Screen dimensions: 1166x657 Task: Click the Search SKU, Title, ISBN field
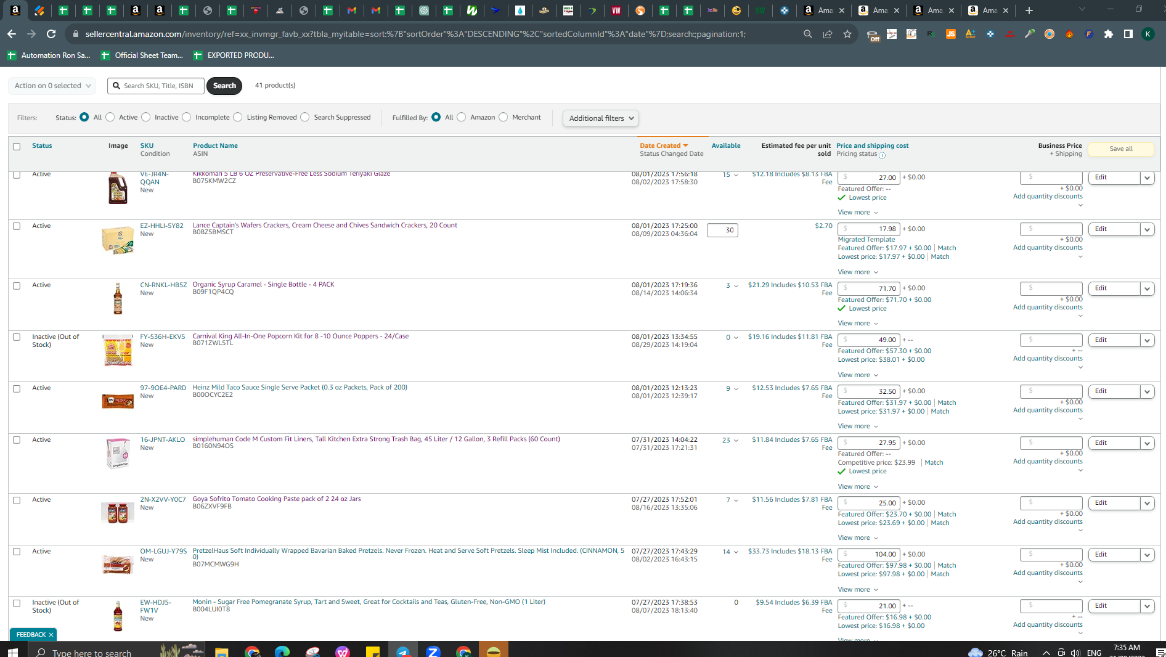pyautogui.click(x=156, y=86)
